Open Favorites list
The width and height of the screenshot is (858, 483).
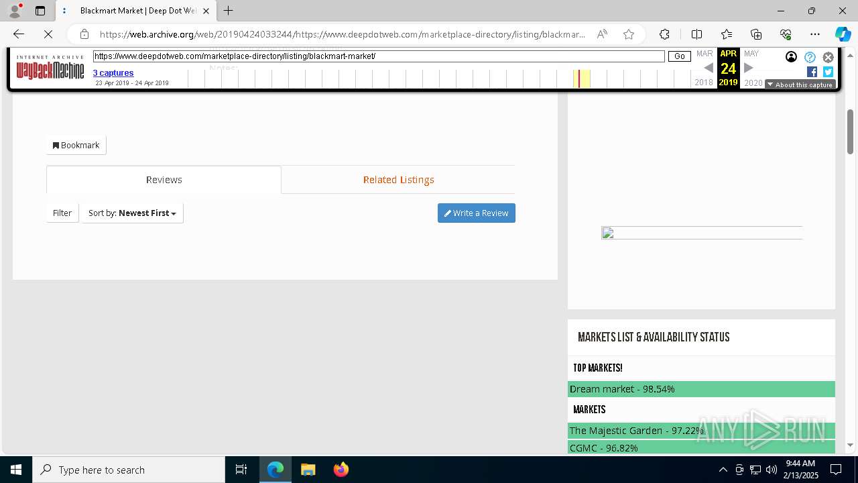(x=727, y=34)
